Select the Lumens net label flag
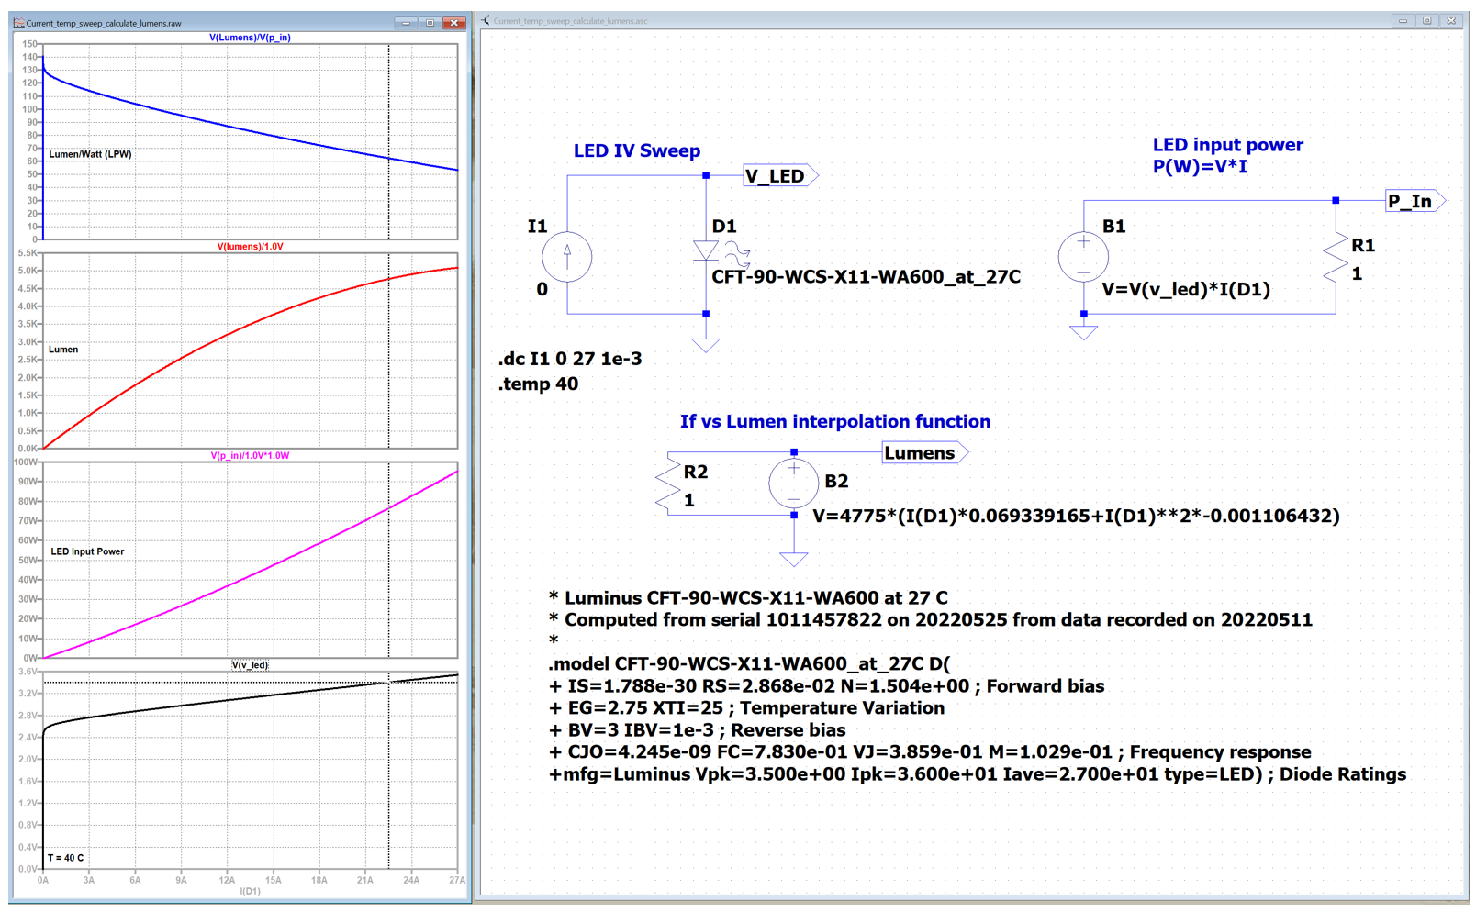1476x912 pixels. pyautogui.click(x=922, y=453)
